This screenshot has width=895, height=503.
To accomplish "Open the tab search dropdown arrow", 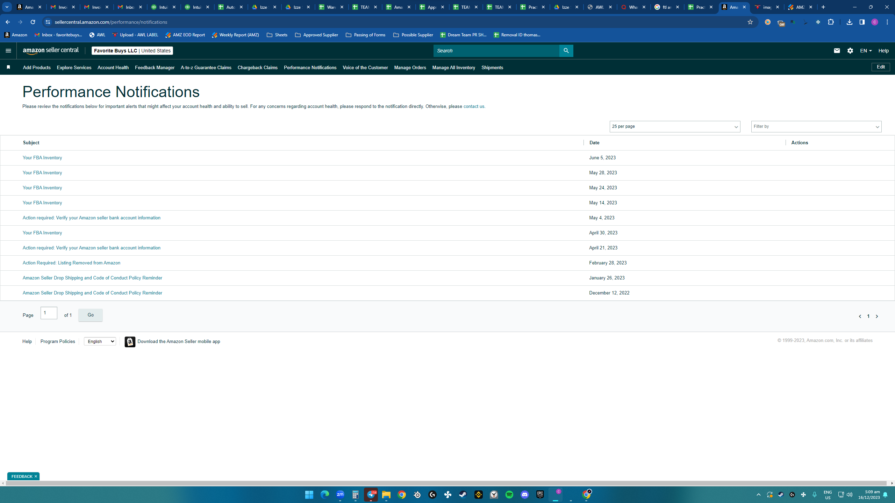I will tap(7, 7).
